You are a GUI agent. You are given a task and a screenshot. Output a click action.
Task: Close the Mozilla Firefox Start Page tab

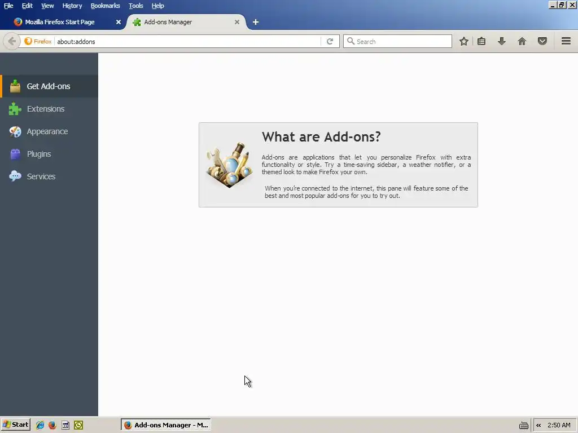(x=119, y=22)
